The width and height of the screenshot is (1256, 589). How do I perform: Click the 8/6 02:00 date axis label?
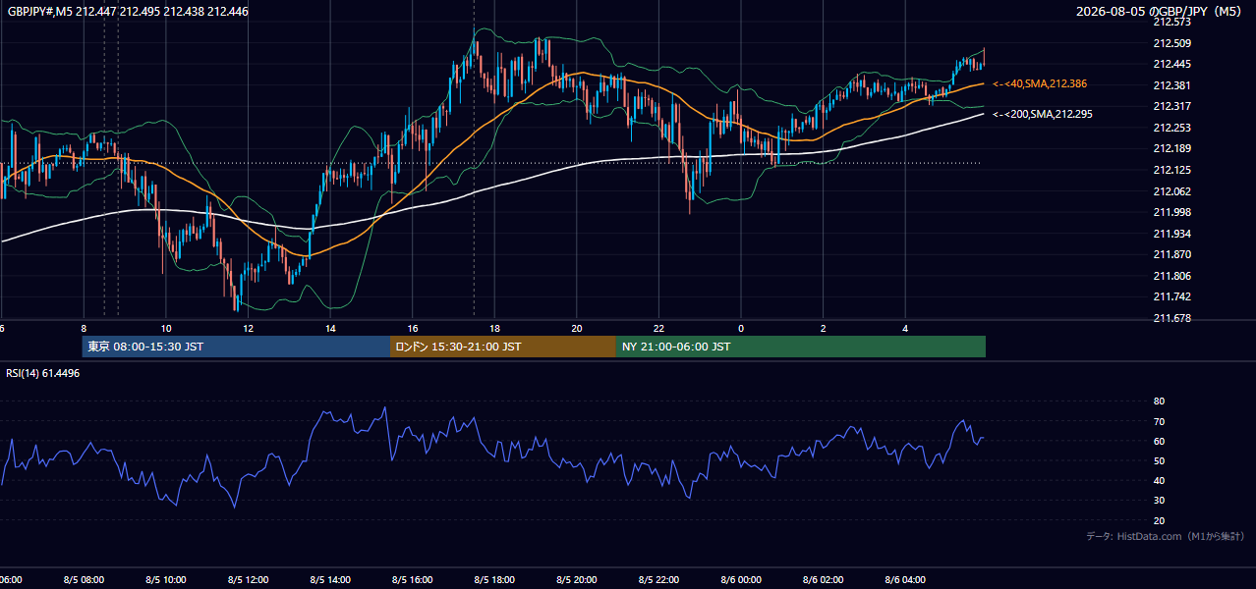824,580
